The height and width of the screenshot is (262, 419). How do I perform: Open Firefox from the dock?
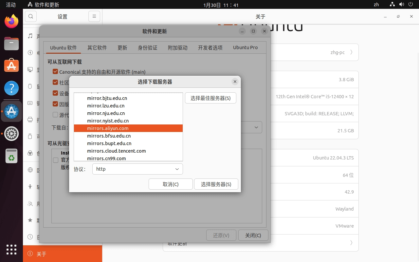pos(11,21)
